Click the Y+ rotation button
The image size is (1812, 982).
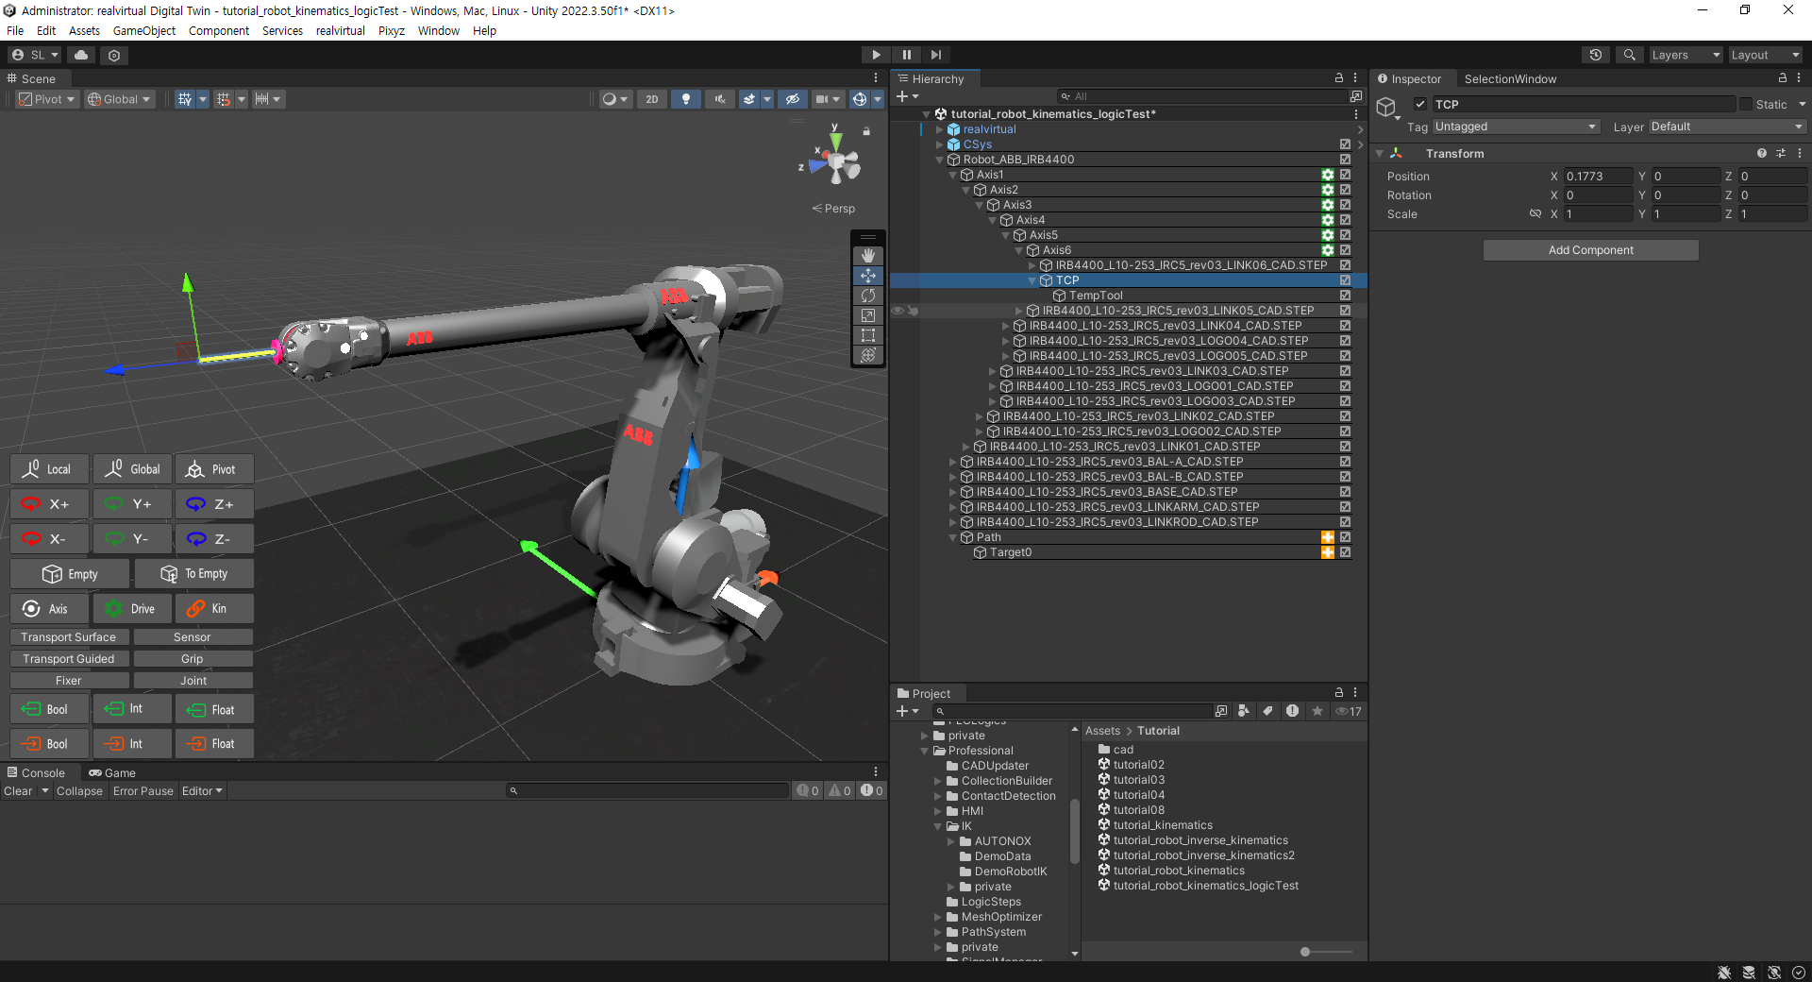132,504
